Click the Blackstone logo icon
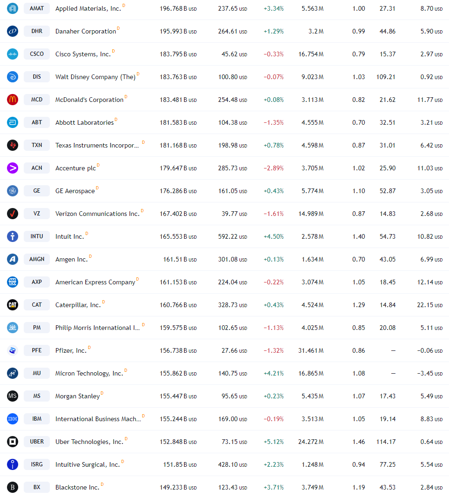 point(13,488)
